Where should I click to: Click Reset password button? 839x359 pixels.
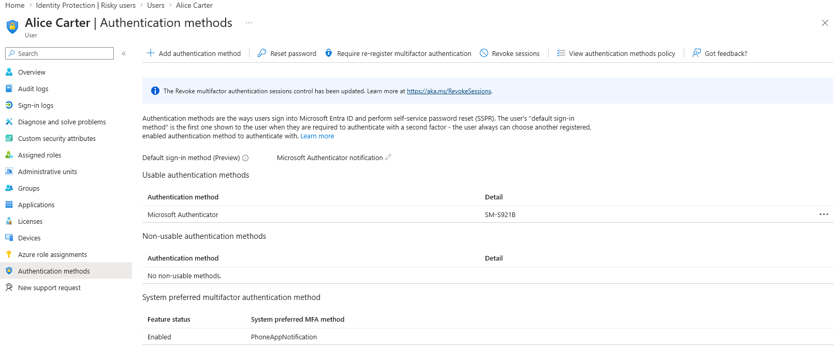(x=287, y=53)
